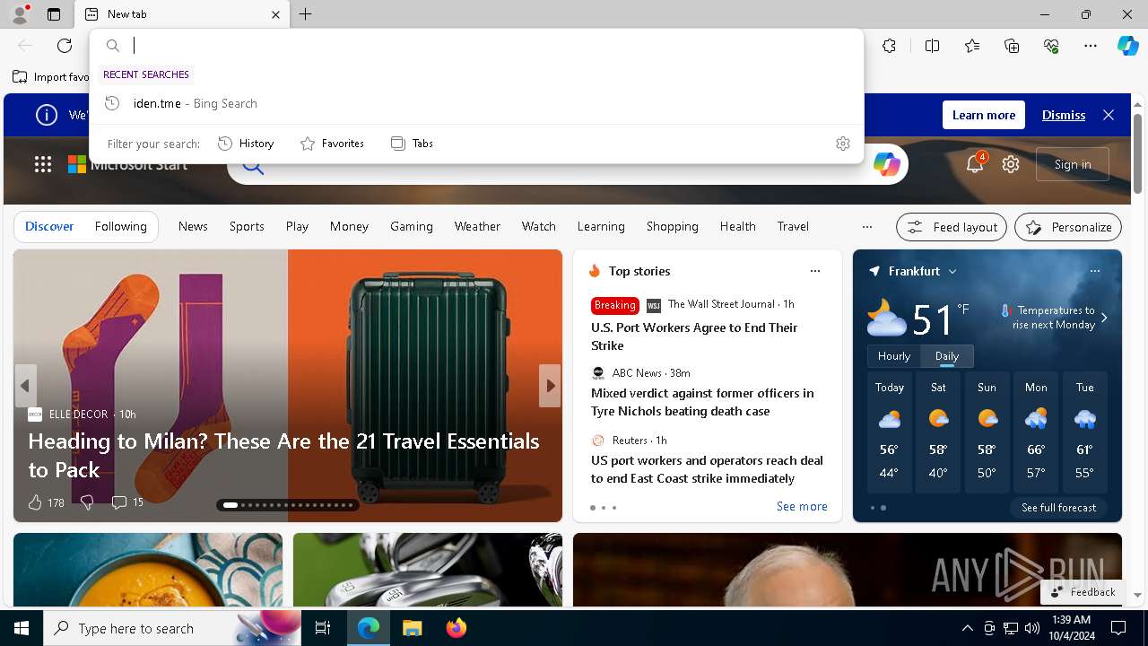Open weather card options ellipsis
1148x646 pixels.
(1094, 271)
